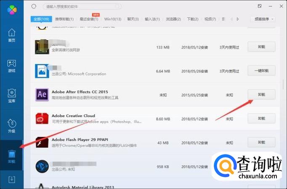Select the 聊天(3) tab
Viewport: 287px width, 189px height.
point(133,19)
